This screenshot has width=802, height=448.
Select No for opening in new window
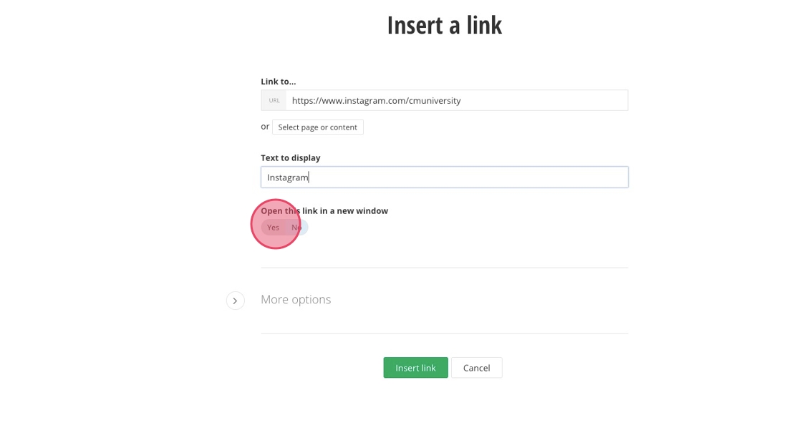297,228
